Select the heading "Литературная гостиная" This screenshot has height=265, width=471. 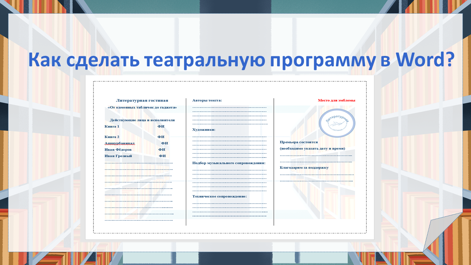142,100
